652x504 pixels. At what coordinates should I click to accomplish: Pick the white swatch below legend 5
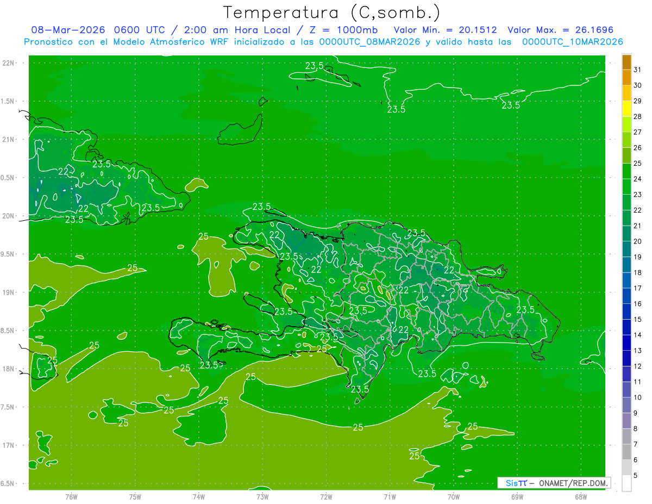click(626, 483)
